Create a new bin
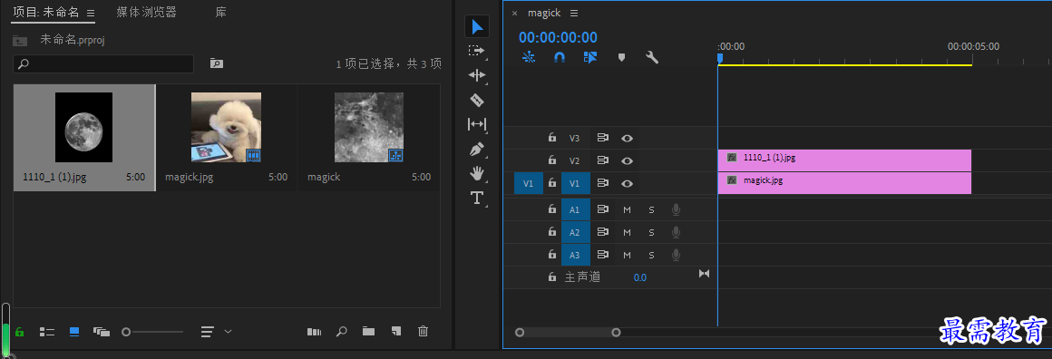Screen dimensions: 1052x359 tap(368, 332)
